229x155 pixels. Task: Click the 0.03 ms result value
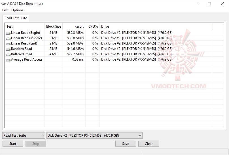pyautogui.click(x=78, y=59)
